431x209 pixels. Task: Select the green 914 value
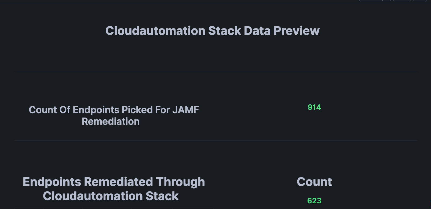coord(314,107)
